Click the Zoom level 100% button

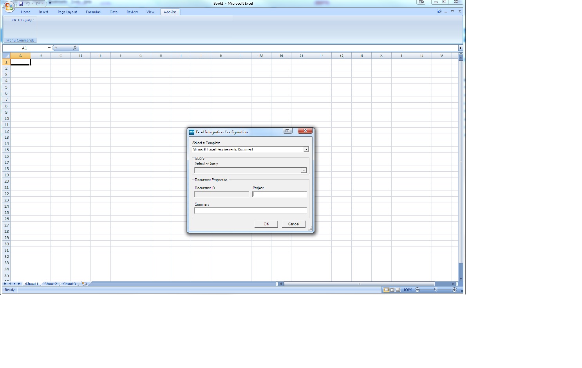tap(408, 290)
